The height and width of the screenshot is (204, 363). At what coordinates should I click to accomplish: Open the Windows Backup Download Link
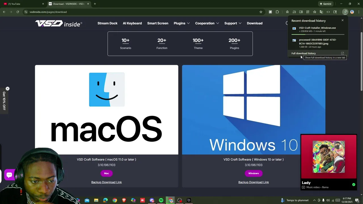point(254,182)
